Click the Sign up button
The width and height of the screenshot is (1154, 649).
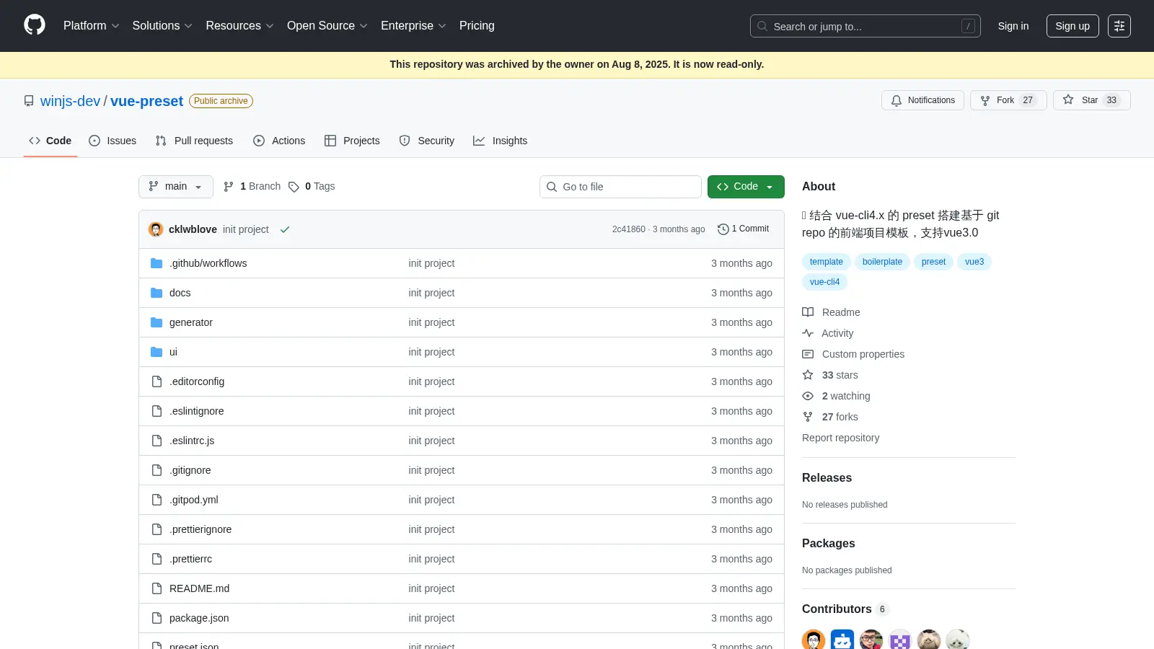click(1072, 26)
